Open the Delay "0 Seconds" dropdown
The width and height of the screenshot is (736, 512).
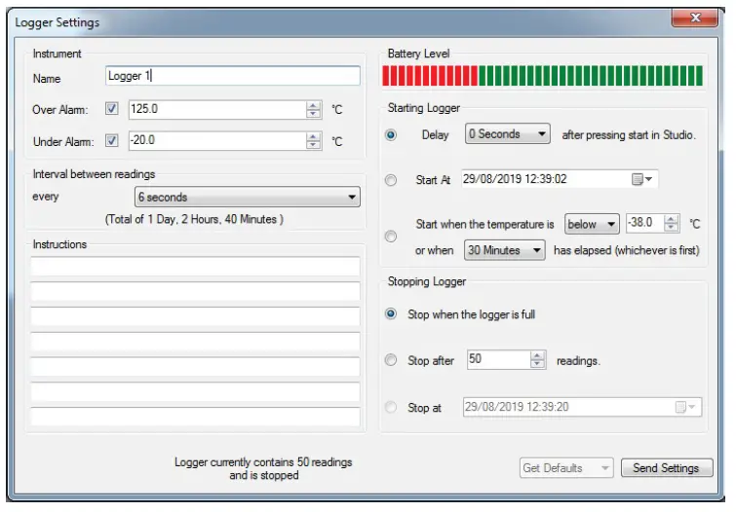pyautogui.click(x=508, y=133)
